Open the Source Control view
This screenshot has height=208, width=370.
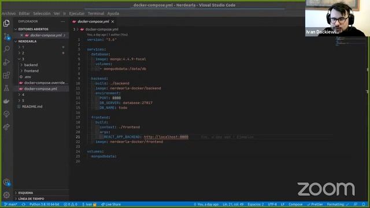6,36
